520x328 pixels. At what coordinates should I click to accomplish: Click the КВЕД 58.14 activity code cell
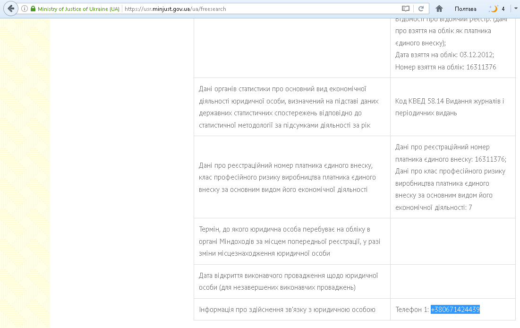449,107
